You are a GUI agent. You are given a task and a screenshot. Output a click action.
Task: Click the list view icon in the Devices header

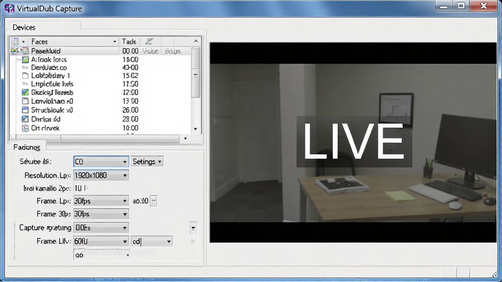pos(15,42)
